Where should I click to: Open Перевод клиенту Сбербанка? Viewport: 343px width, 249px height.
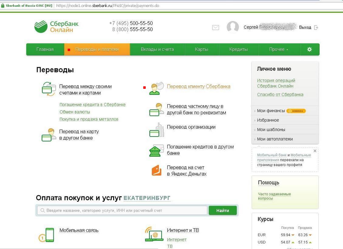(199, 86)
